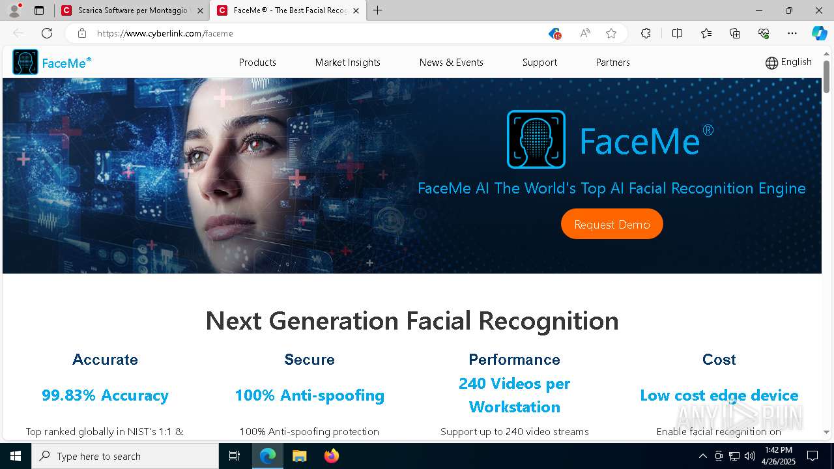Image resolution: width=834 pixels, height=469 pixels.
Task: Open the Windows Start menu
Action: (16, 456)
